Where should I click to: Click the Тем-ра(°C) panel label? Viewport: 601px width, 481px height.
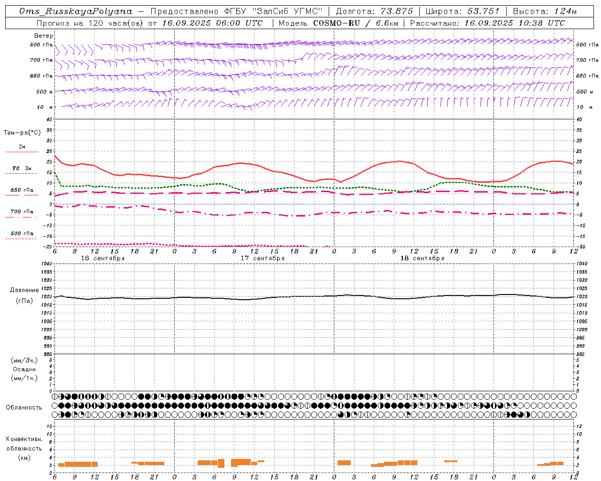click(22, 133)
